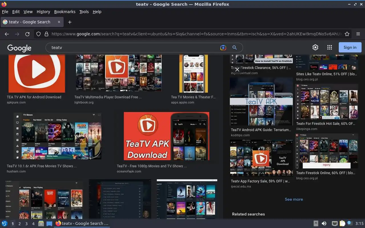365x228 pixels.
Task: Click the Sign in button
Action: 350,47
